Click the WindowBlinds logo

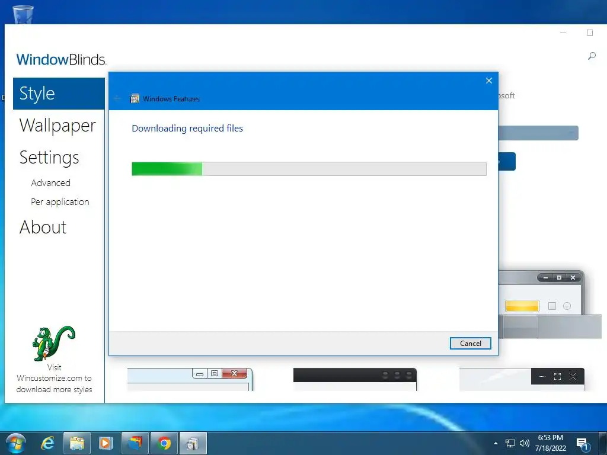[61, 60]
